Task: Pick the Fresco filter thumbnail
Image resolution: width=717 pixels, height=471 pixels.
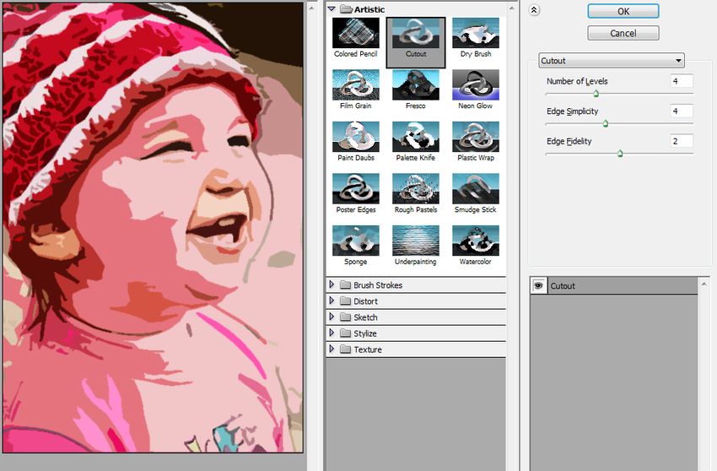Action: 416,84
